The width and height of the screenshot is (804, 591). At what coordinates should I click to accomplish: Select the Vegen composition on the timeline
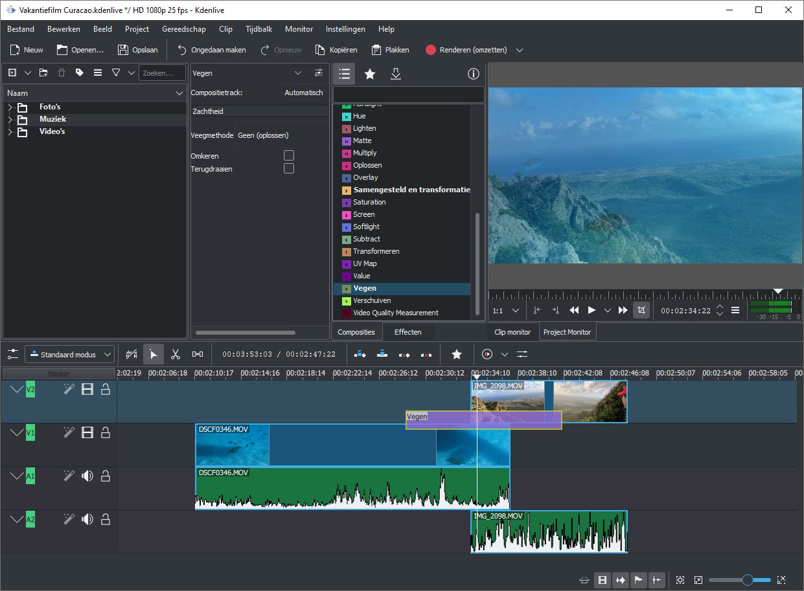(x=441, y=419)
